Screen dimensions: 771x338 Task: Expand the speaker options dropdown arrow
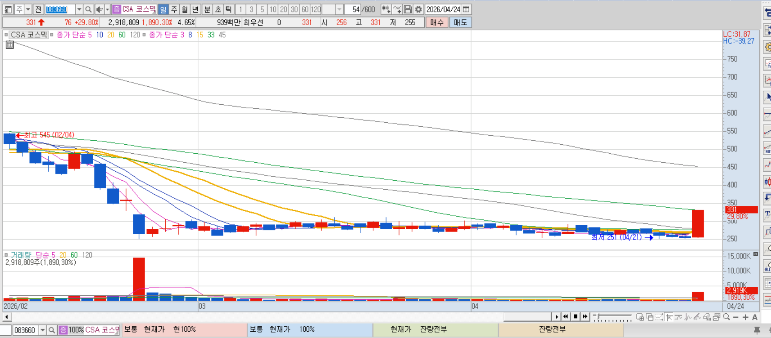[x=108, y=9]
